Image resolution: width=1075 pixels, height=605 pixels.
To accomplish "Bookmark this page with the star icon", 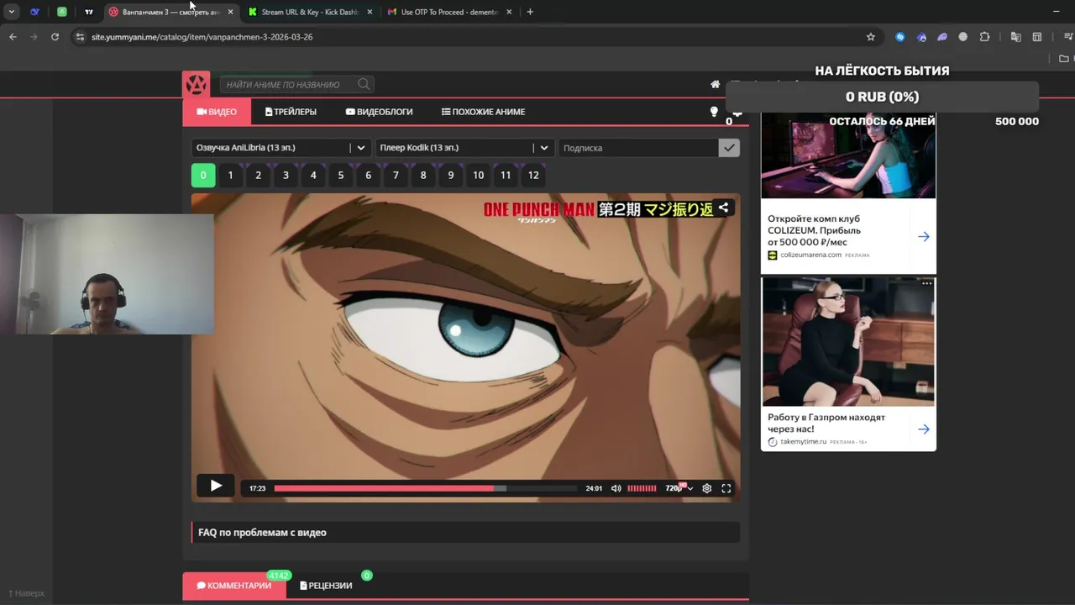I will tap(871, 37).
